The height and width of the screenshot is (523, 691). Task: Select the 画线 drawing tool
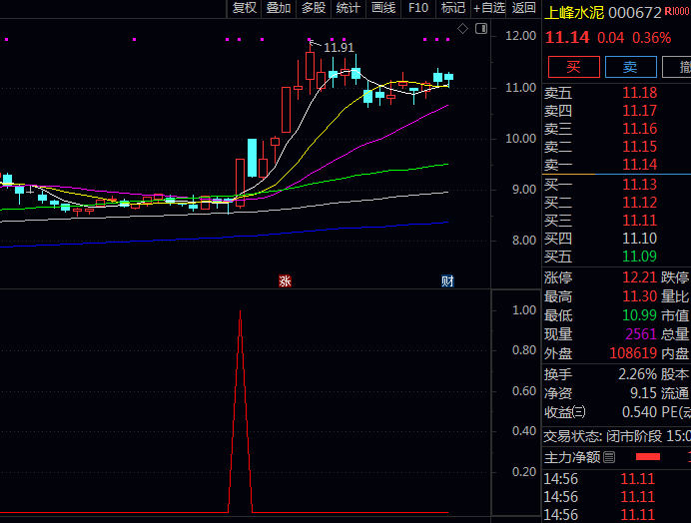tap(383, 8)
